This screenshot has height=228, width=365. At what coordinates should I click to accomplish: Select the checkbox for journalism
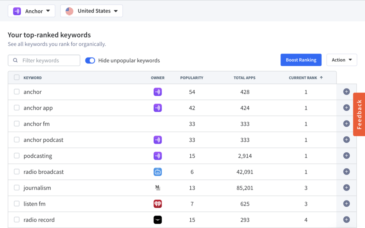tap(16, 188)
